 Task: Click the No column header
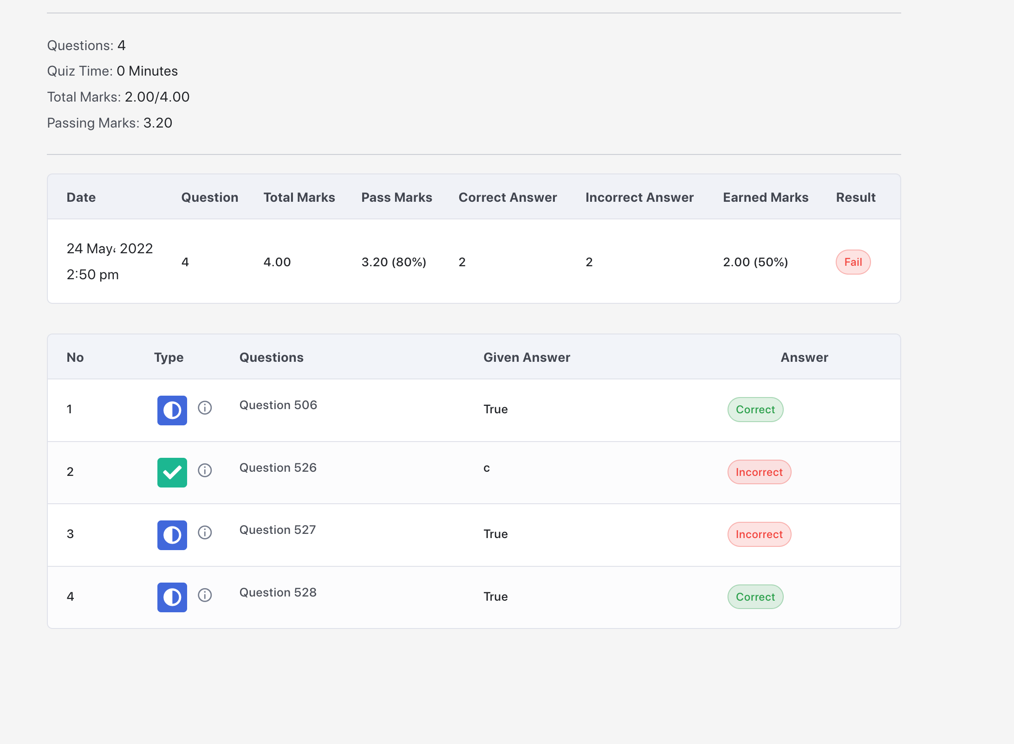point(75,357)
